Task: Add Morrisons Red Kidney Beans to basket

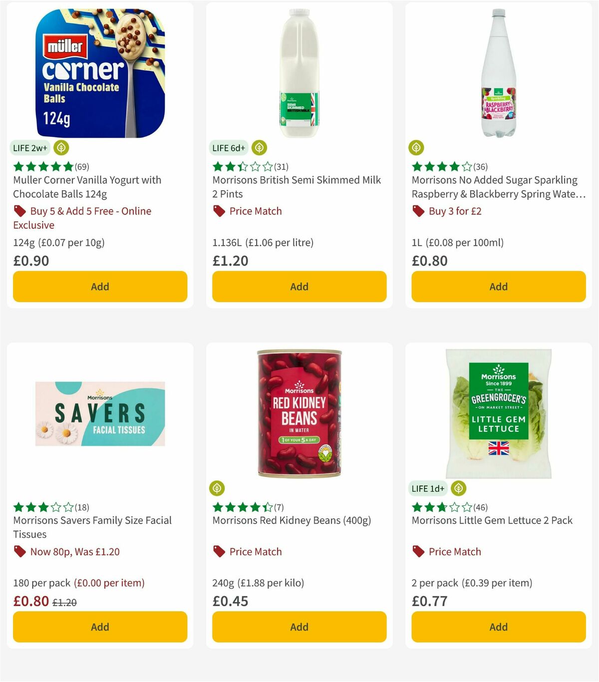Action: [299, 627]
